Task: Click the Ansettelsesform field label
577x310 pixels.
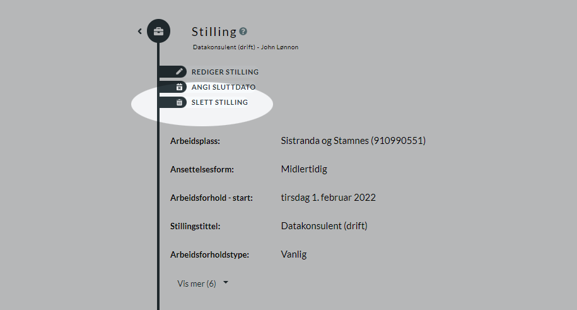Action: click(202, 170)
